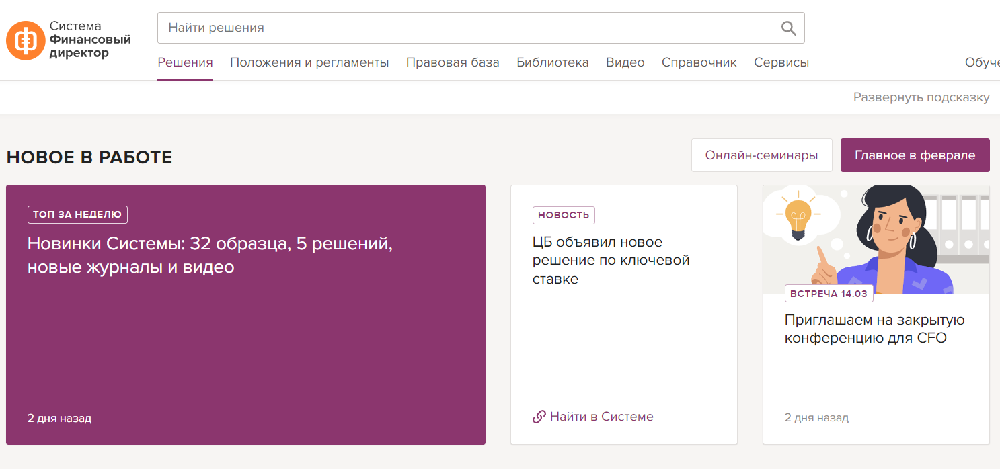This screenshot has width=1000, height=469.
Task: Click the Система Финансовый директор logo icon
Action: (x=26, y=40)
